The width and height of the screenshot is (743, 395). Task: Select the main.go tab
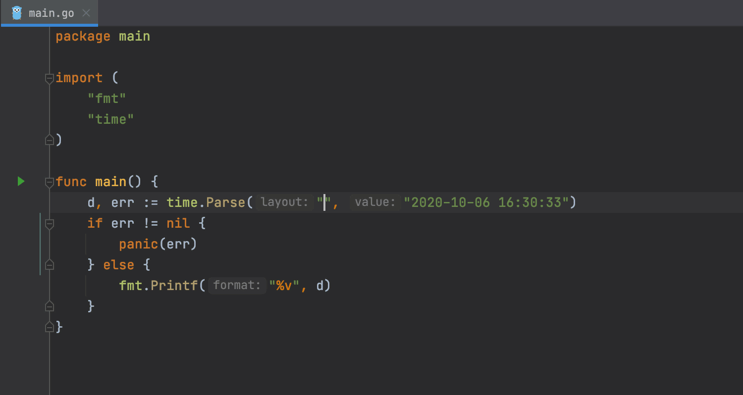click(x=49, y=13)
